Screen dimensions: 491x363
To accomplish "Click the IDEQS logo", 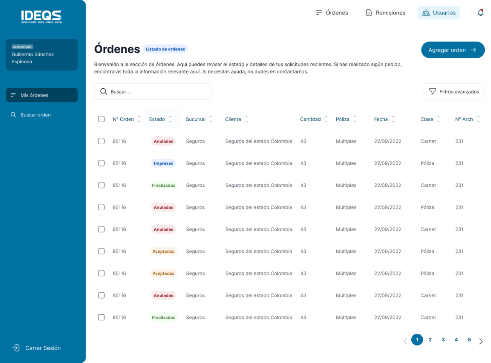I will click(x=41, y=16).
